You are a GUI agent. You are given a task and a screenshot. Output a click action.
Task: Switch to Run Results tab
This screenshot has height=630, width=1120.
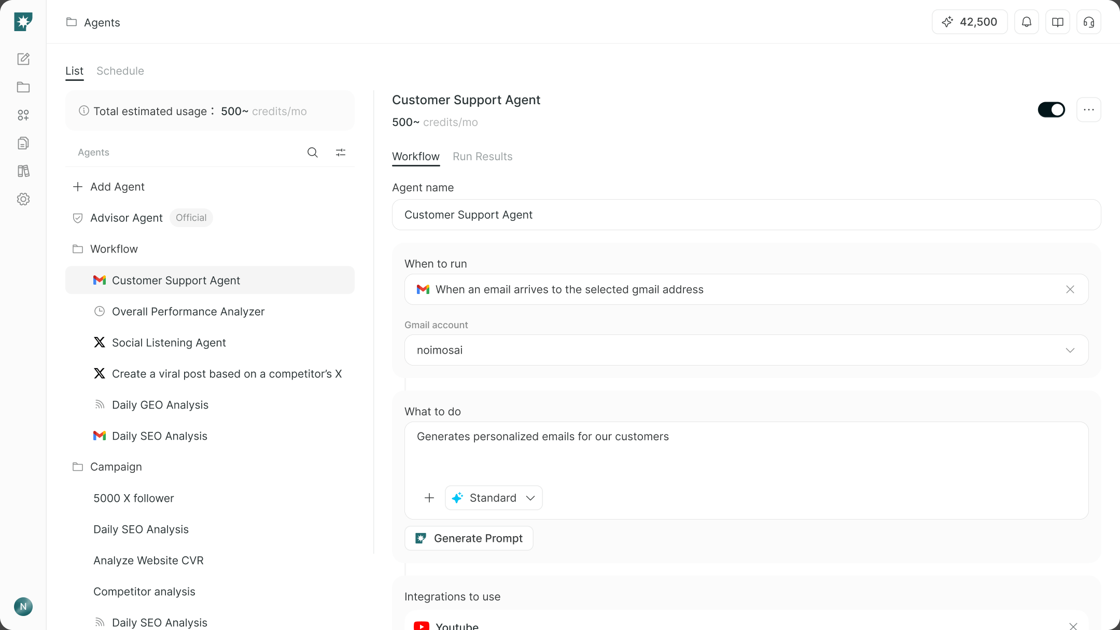[482, 157]
